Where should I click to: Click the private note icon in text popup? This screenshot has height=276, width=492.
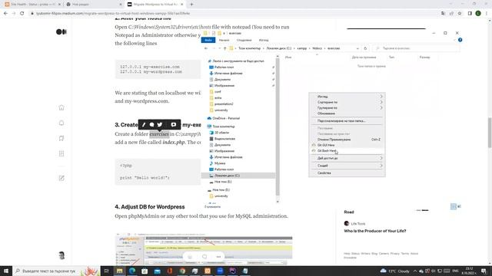[174, 124]
